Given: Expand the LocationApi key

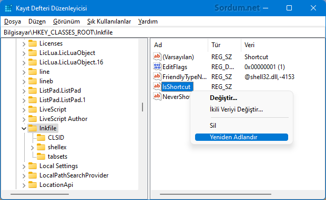Looking at the screenshot, I should coord(24,185).
